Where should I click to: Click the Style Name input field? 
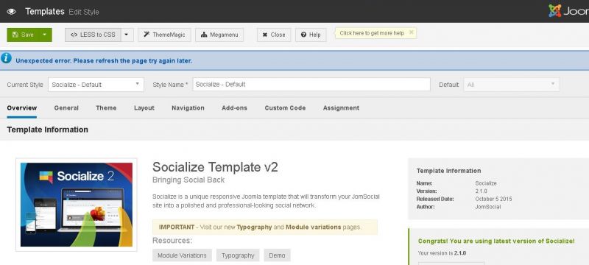click(x=311, y=85)
